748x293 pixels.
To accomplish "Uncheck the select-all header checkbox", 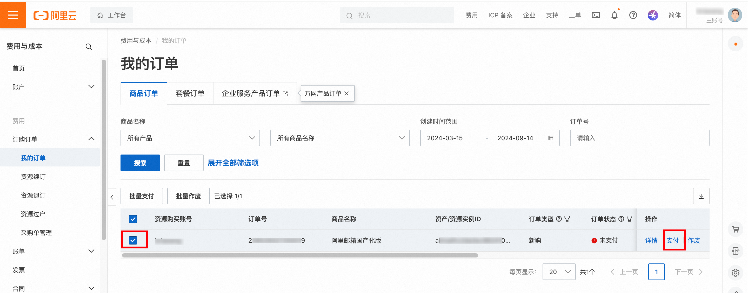I will [x=133, y=219].
